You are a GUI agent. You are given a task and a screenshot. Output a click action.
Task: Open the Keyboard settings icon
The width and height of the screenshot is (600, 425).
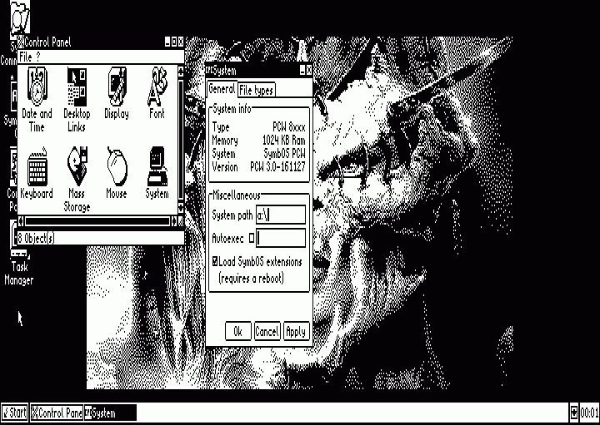(36, 169)
